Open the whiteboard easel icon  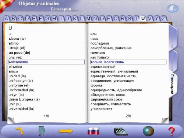(42, 131)
